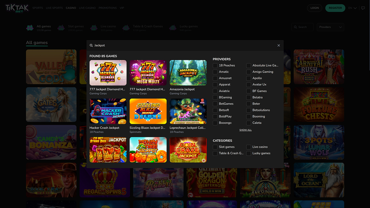Click the TikTak Bet logo
The image size is (370, 208).
(x=17, y=8)
